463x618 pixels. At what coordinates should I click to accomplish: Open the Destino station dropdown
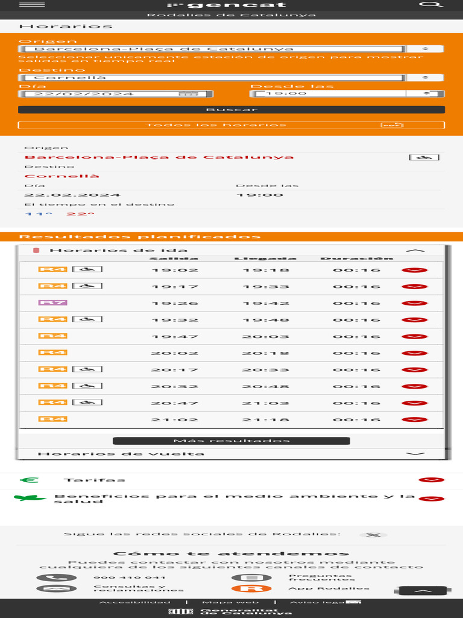coord(425,78)
